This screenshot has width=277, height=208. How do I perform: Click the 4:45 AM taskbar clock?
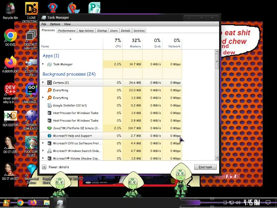[252, 203]
